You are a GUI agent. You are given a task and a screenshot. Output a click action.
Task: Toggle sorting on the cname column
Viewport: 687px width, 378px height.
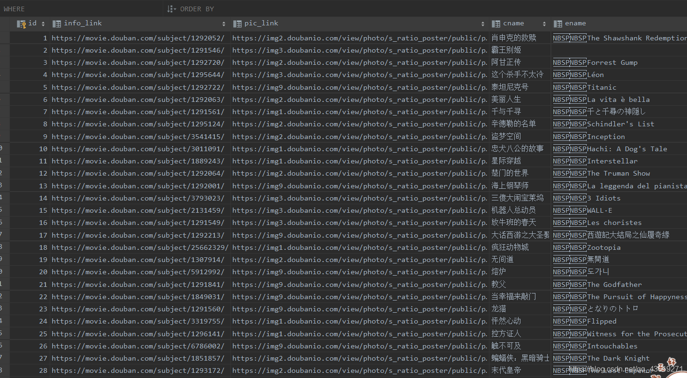point(544,23)
